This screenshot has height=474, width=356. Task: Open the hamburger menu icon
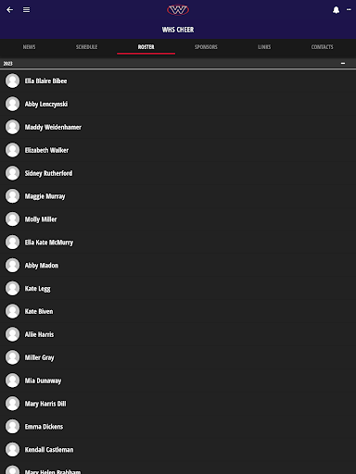(x=27, y=10)
